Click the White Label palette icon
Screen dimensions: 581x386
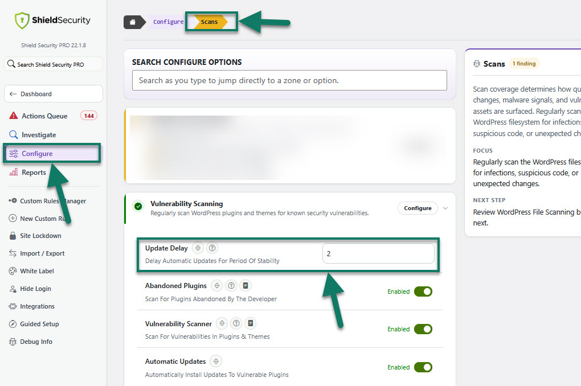[13, 271]
